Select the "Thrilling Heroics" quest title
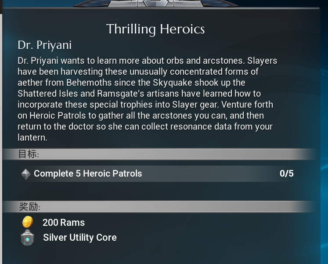This screenshot has height=264, width=328. [155, 29]
